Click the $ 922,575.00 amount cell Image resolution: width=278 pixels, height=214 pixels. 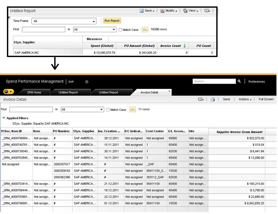point(237,138)
